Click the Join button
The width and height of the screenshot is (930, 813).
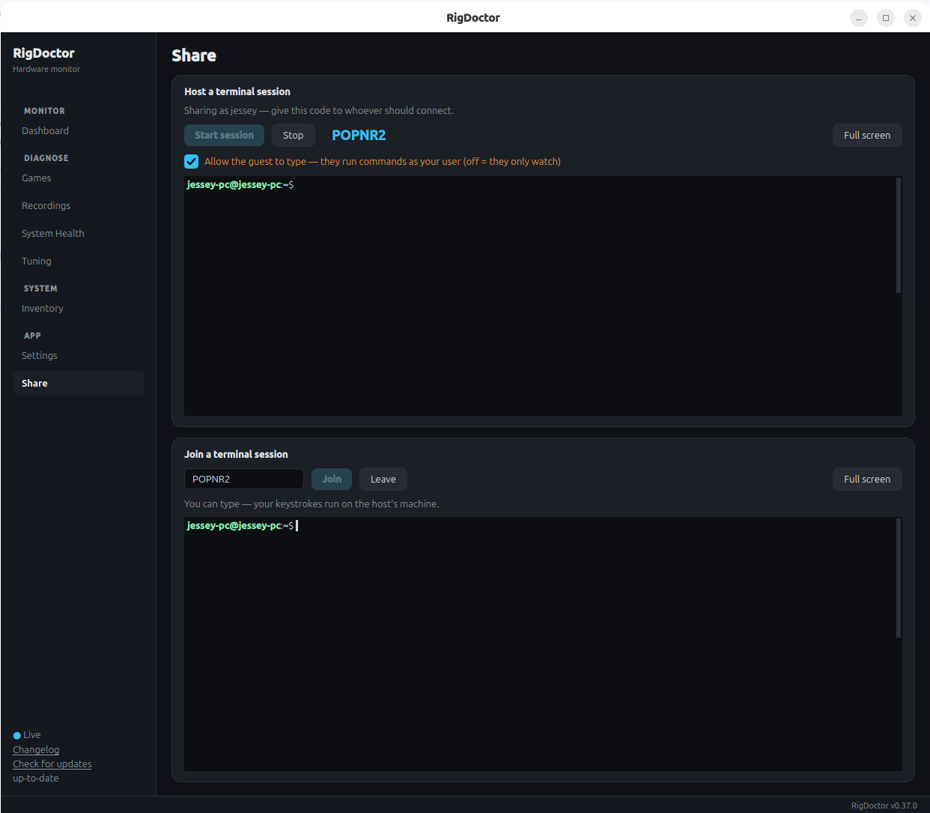tap(332, 479)
